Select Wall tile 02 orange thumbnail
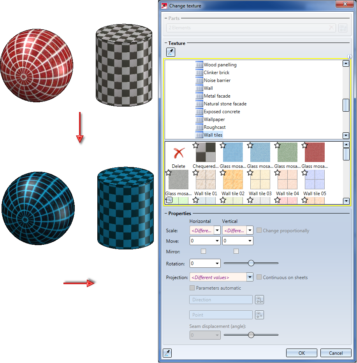357x363 pixels. [x=233, y=180]
